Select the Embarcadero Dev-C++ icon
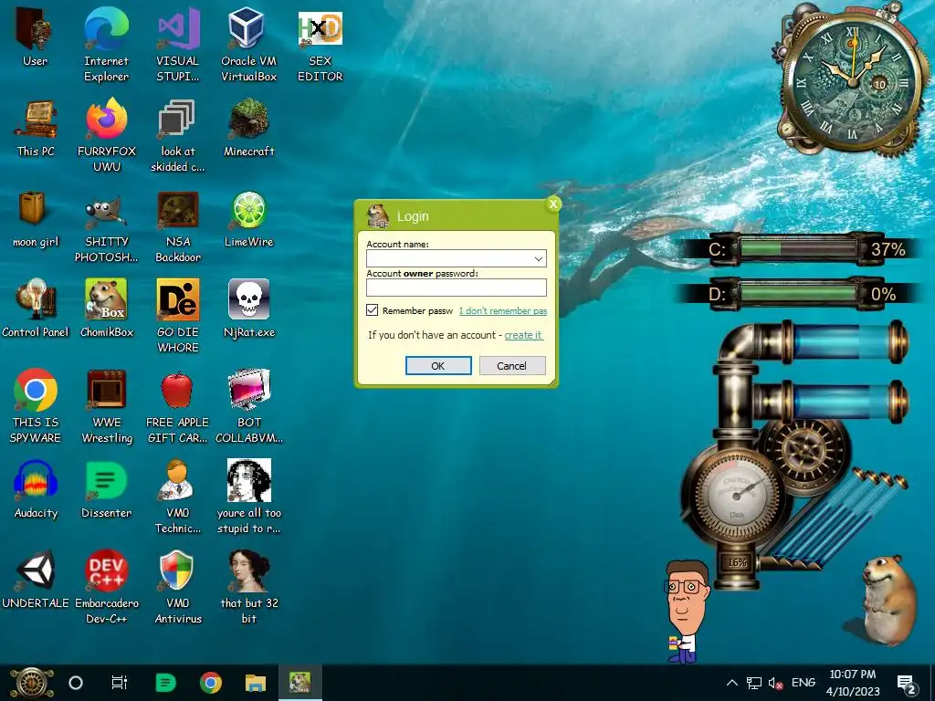The height and width of the screenshot is (701, 935). pyautogui.click(x=107, y=587)
